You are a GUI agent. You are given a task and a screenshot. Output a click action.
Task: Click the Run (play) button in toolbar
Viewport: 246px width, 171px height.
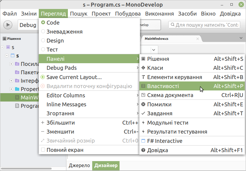[8, 25]
